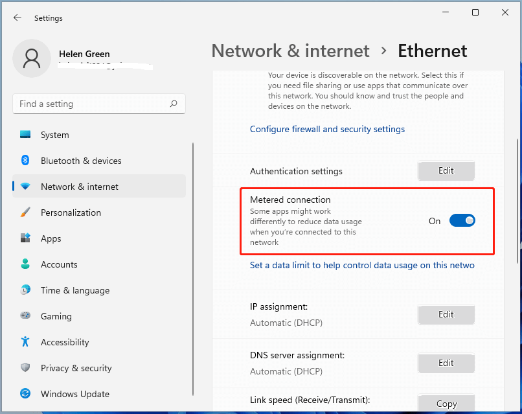The image size is (522, 414).
Task: Click the content area vertical scrollbar
Action: click(517, 201)
